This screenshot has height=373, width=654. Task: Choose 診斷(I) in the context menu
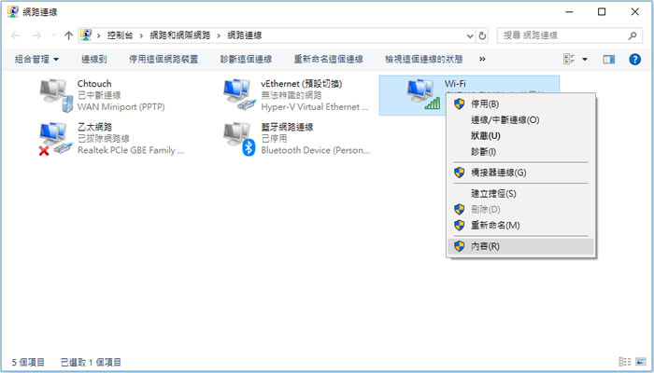click(521, 151)
